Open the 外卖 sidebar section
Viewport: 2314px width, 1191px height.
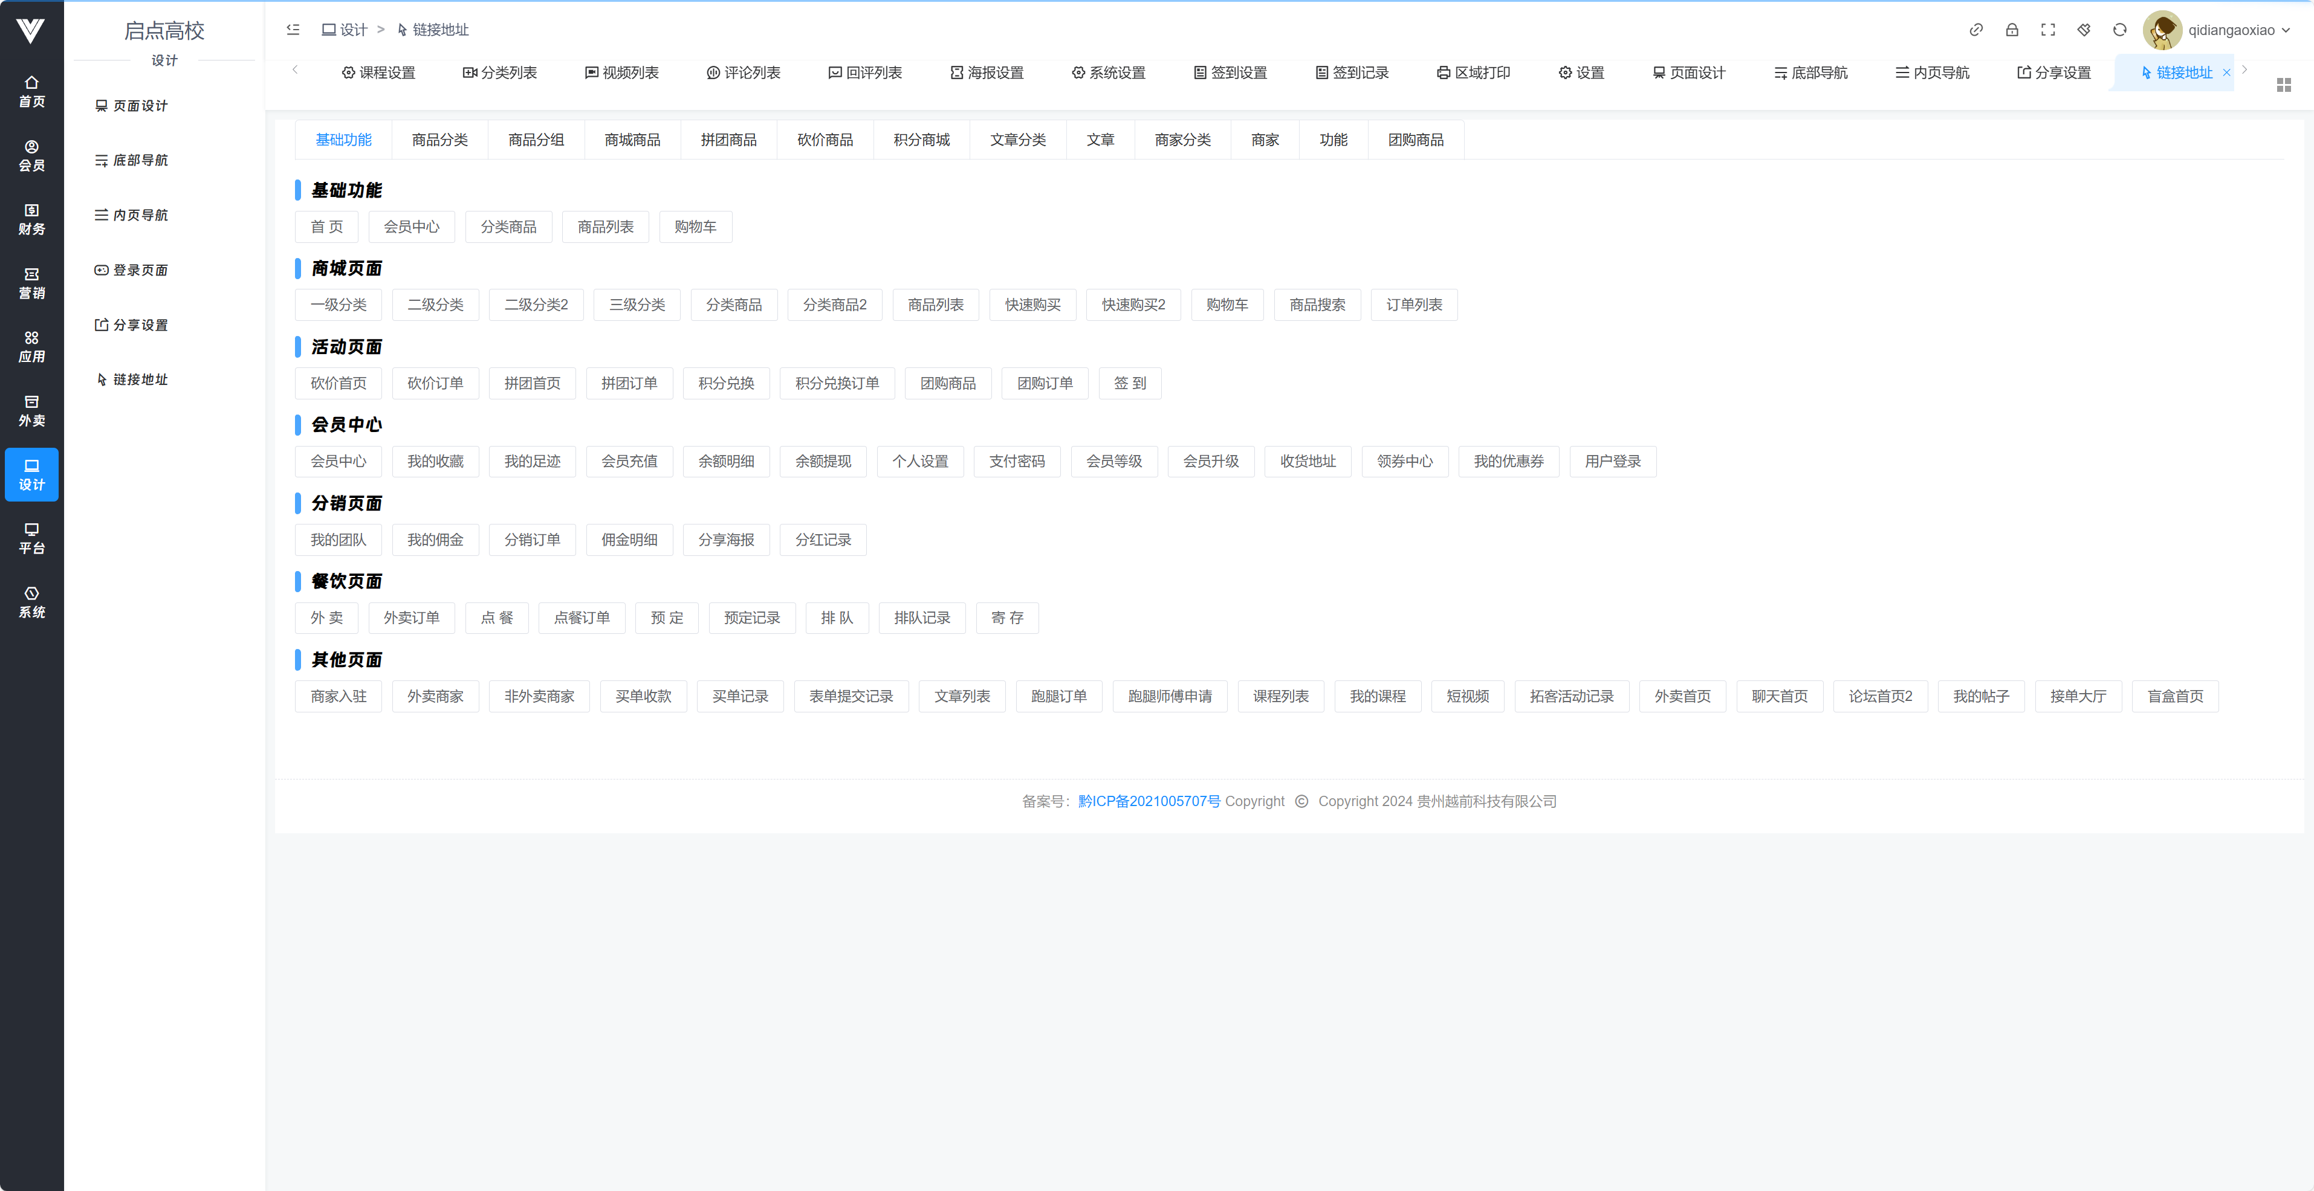point(31,410)
